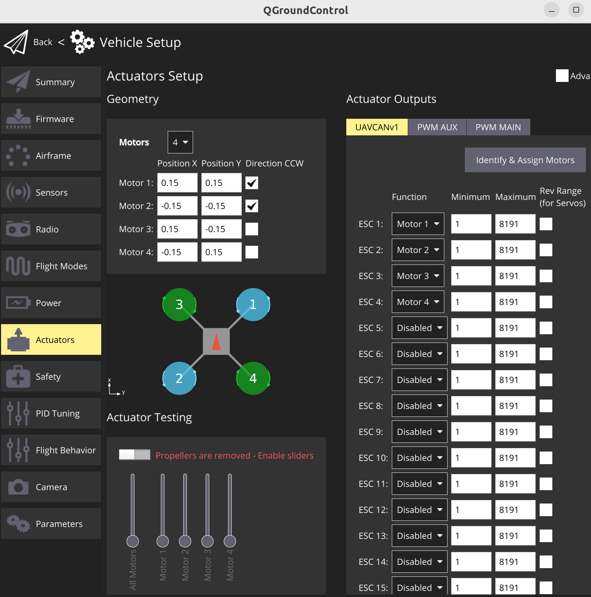This screenshot has height=597, width=591.
Task: Open ESC 2 function dropdown
Action: coord(418,250)
